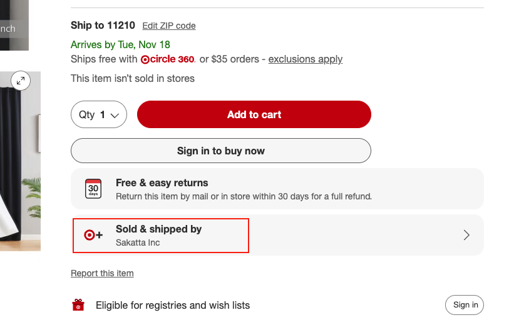The height and width of the screenshot is (325, 509).
Task: Click the Free & easy returns heading
Action: click(x=162, y=182)
